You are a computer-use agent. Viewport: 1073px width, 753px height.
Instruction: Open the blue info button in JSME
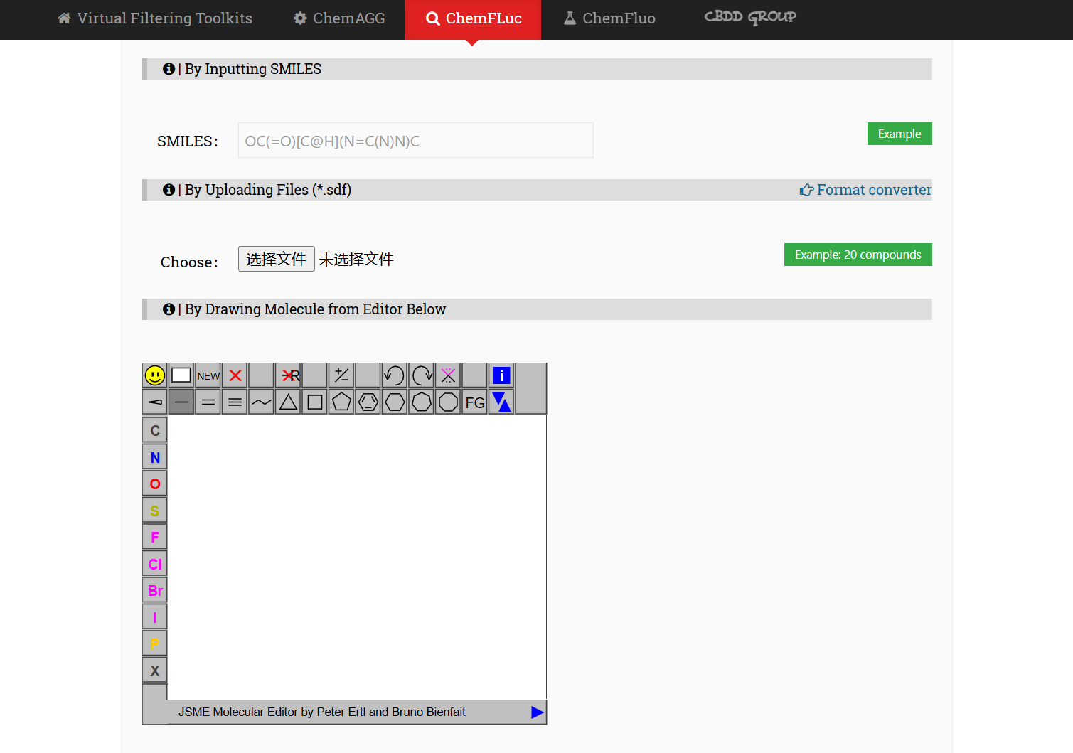click(501, 375)
